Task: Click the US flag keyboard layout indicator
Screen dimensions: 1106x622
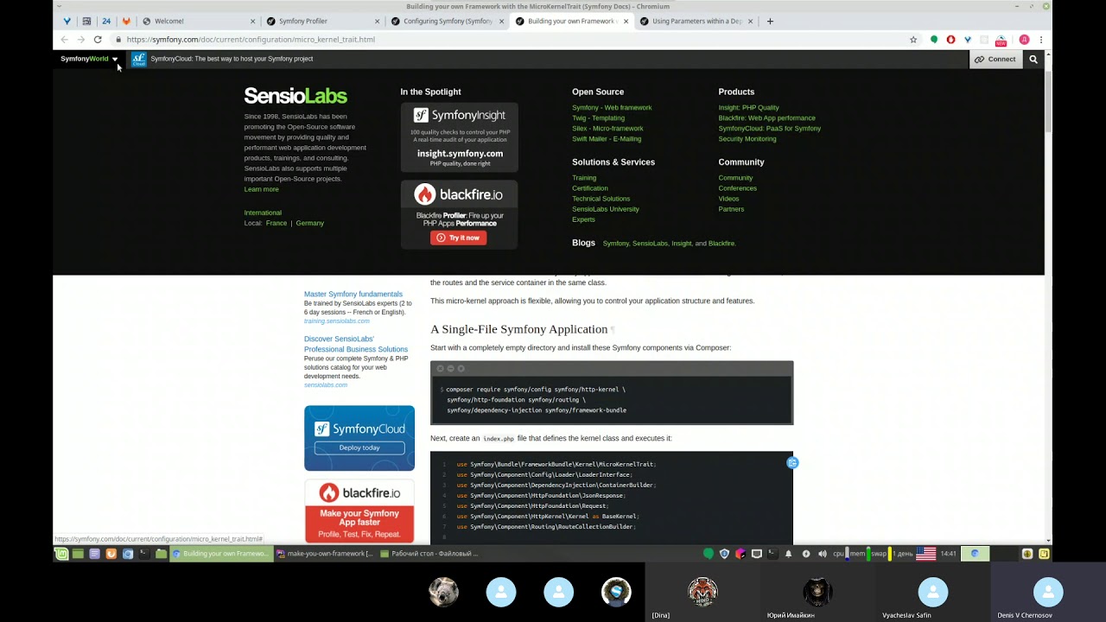Action: [x=925, y=554]
